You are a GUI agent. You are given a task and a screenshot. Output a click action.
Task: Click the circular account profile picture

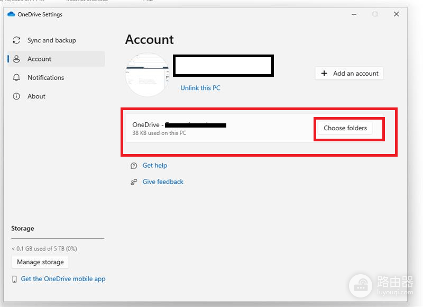tap(148, 75)
